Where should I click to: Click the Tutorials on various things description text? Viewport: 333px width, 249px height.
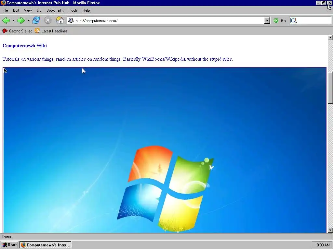coord(118,59)
